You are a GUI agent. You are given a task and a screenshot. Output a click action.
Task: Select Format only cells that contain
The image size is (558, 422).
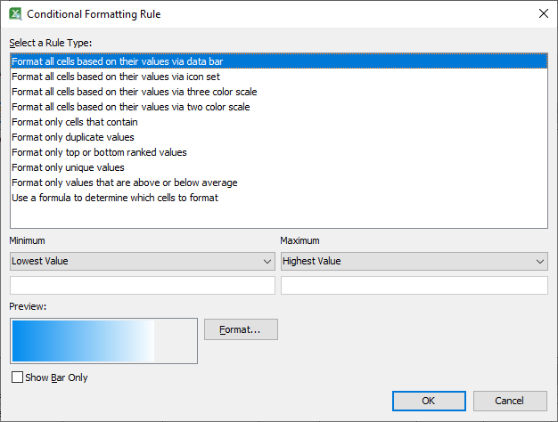click(x=75, y=122)
